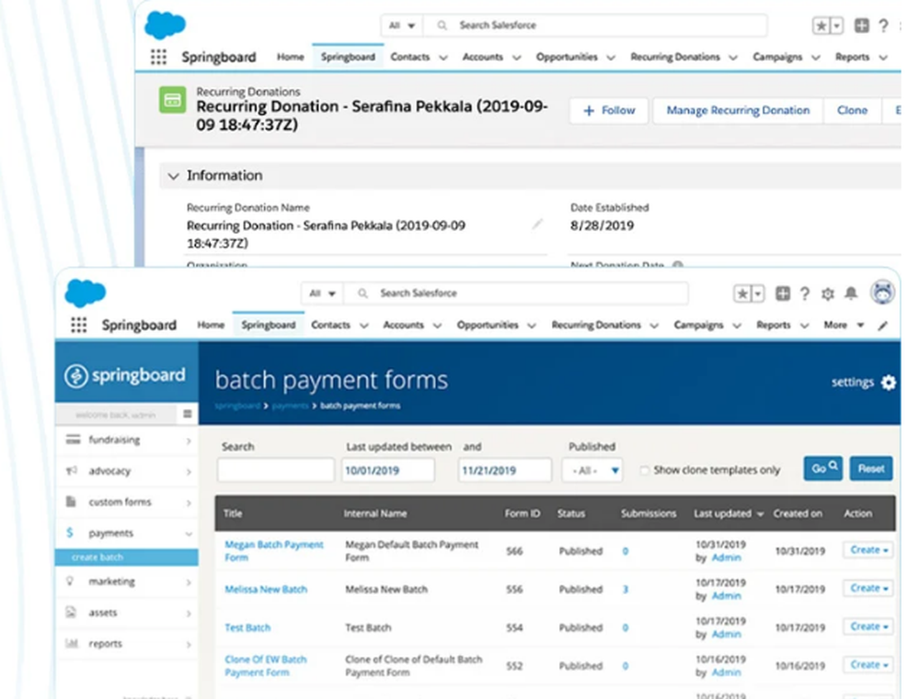Open global actions plus icon in back window
This screenshot has height=699, width=920.
[x=861, y=26]
